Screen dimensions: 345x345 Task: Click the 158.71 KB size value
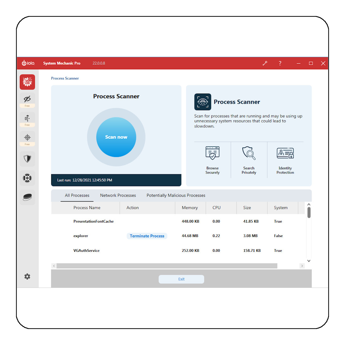coord(252,251)
